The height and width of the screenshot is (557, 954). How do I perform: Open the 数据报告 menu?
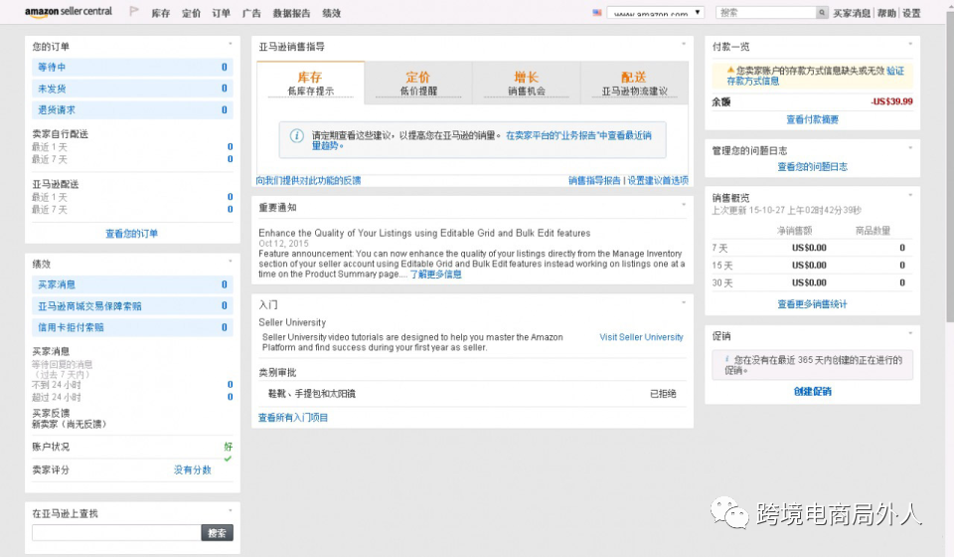291,13
